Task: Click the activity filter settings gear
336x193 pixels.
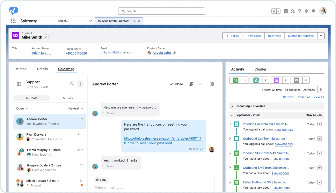Action: pos(321,90)
